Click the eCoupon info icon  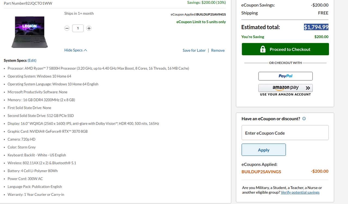304,119
